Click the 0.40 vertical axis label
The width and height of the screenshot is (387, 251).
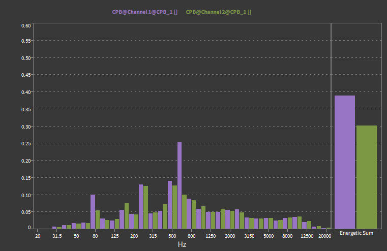click(x=26, y=92)
